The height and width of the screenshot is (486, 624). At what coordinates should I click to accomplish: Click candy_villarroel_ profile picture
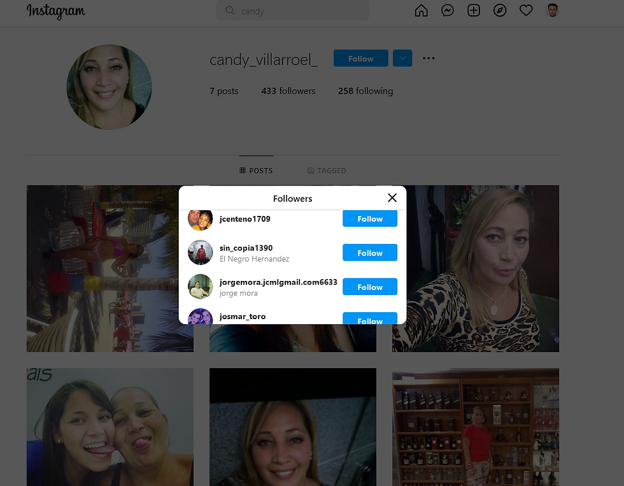[109, 87]
